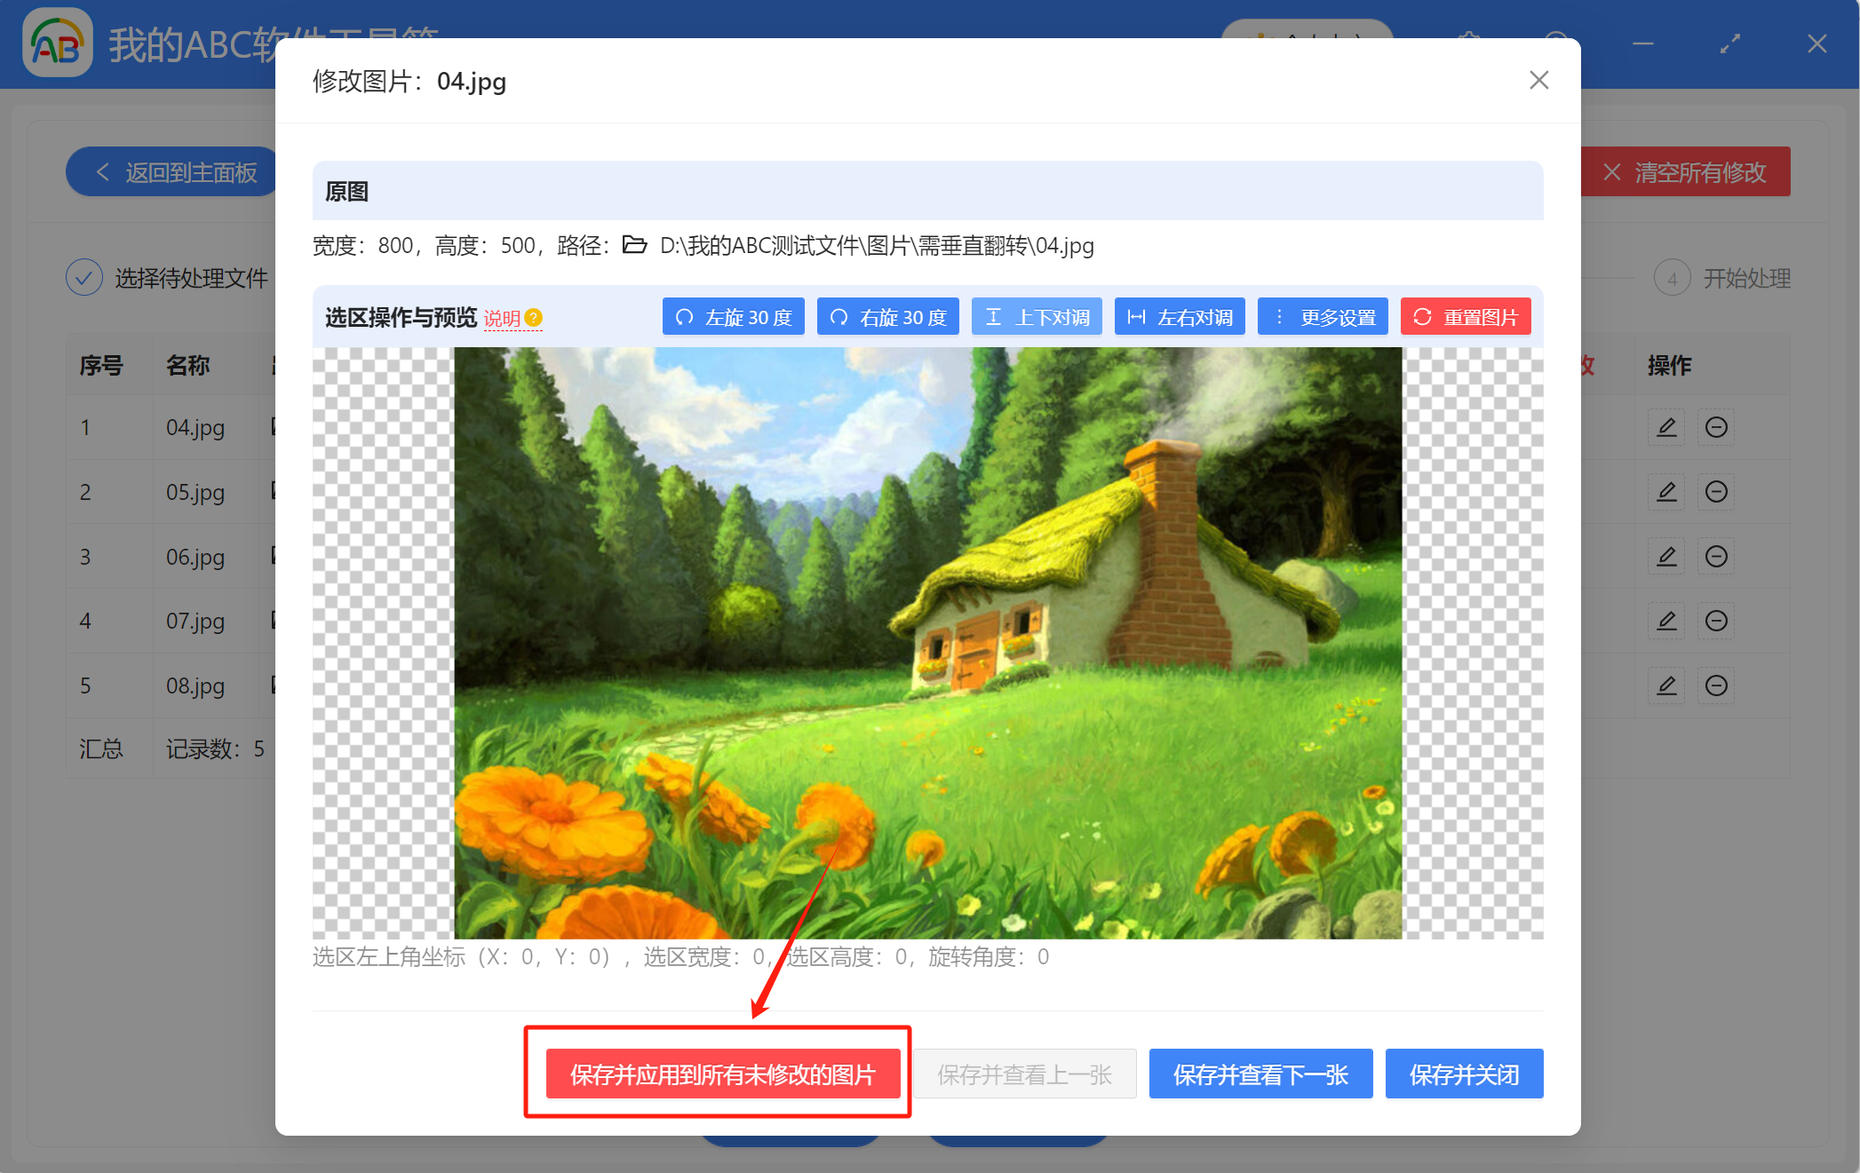The height and width of the screenshot is (1173, 1860).
Task: Click the cottage image preview
Action: pos(927,643)
